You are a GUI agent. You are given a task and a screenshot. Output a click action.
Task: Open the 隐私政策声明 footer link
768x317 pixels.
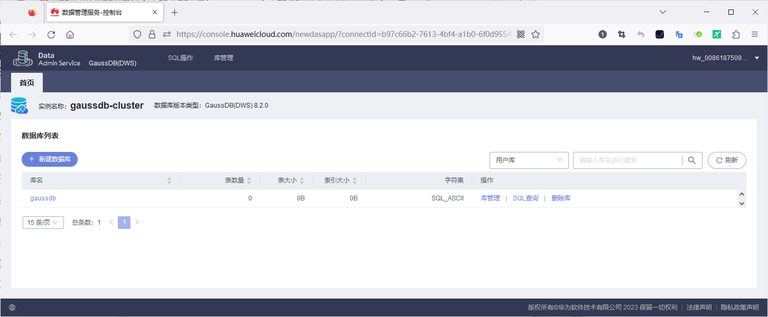click(x=740, y=308)
